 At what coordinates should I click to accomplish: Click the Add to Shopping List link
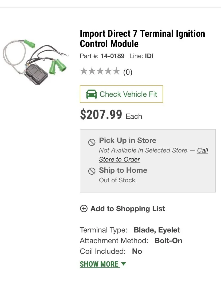128,208
